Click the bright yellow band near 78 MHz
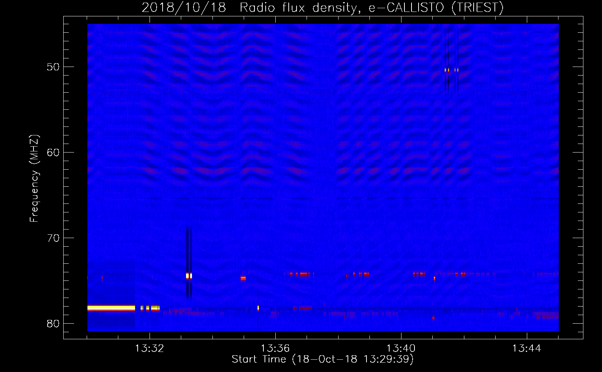This screenshot has width=602, height=372. coord(111,308)
